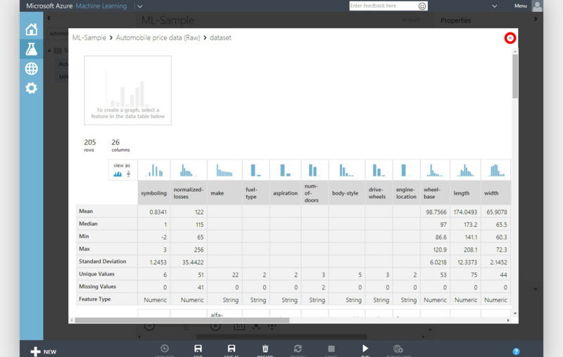Click the NEW button
This screenshot has height=357, width=563.
point(44,351)
